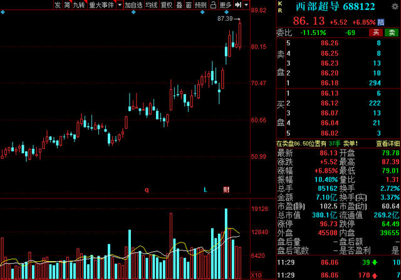Toggle the padlock lock icon
This screenshot has width=401, height=280.
[213, 5]
